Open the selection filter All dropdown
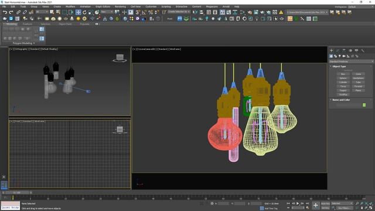Viewport: 375px width, 211px height. point(42,12)
